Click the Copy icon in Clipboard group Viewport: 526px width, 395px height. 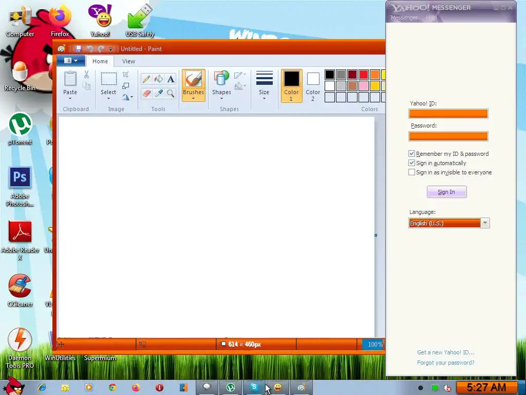pos(86,86)
